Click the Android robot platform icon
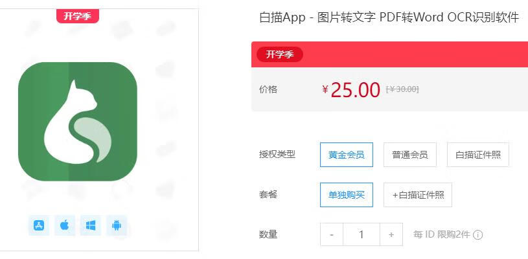 (117, 225)
